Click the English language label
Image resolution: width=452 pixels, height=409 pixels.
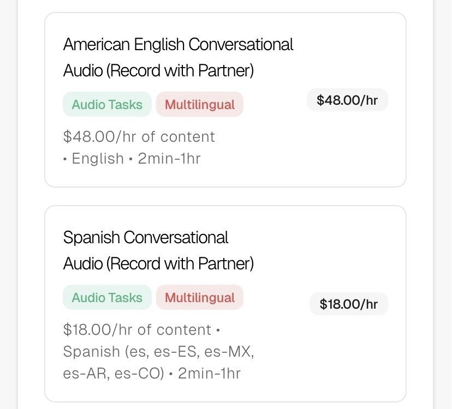point(98,159)
